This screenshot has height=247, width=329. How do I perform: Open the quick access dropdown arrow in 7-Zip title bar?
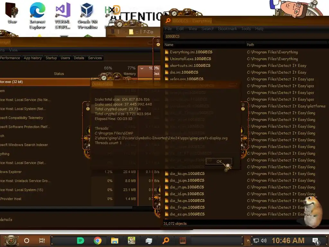click(137, 32)
